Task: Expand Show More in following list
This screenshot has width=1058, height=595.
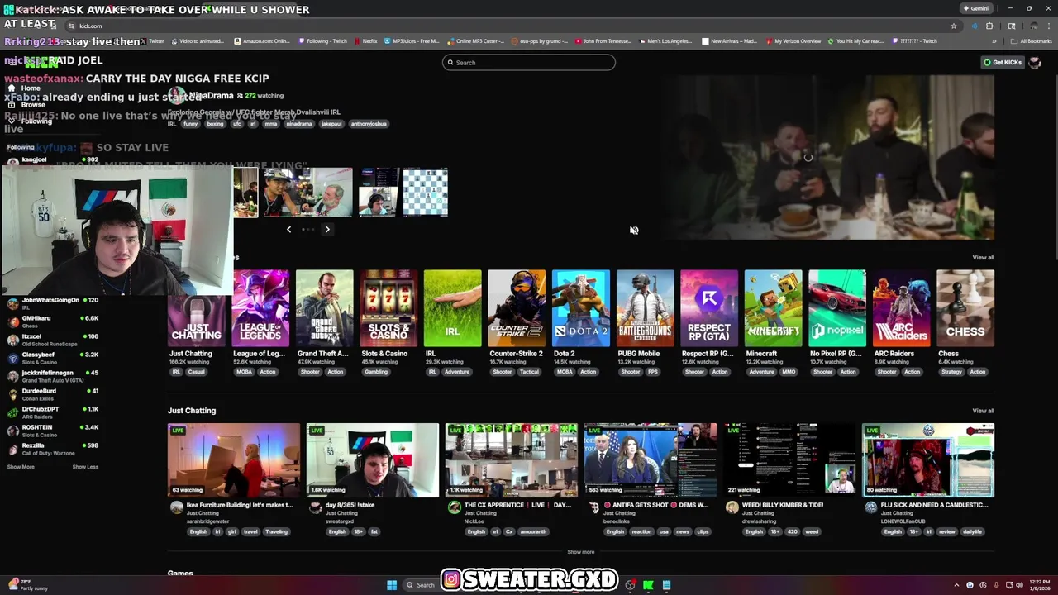Action: pos(21,467)
